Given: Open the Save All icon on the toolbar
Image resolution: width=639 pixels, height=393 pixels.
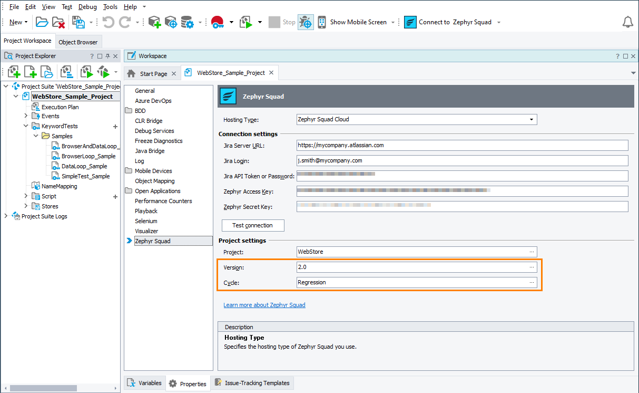Looking at the screenshot, I should [x=77, y=22].
